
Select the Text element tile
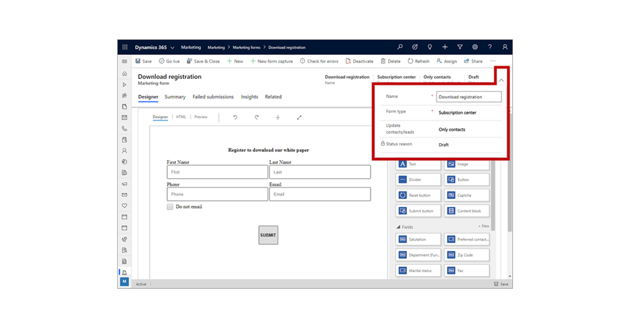(x=418, y=164)
